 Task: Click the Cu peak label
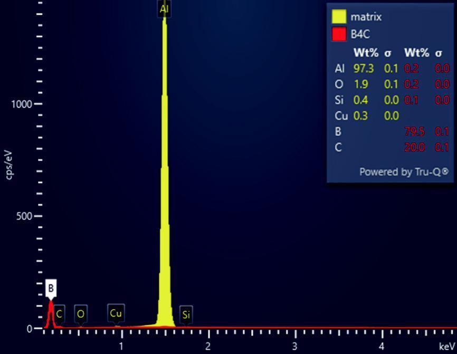[116, 313]
